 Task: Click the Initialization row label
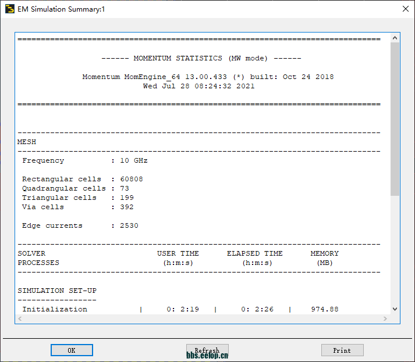coord(55,309)
